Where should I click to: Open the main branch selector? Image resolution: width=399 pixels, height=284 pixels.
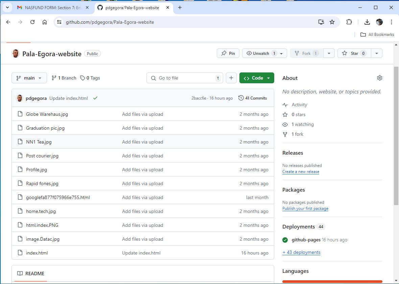click(x=29, y=78)
